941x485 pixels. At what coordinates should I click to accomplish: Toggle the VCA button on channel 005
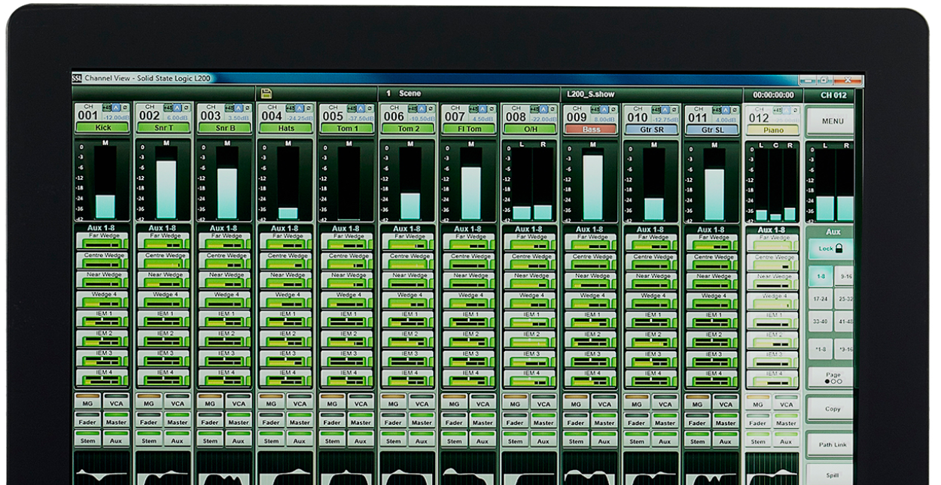click(x=361, y=404)
